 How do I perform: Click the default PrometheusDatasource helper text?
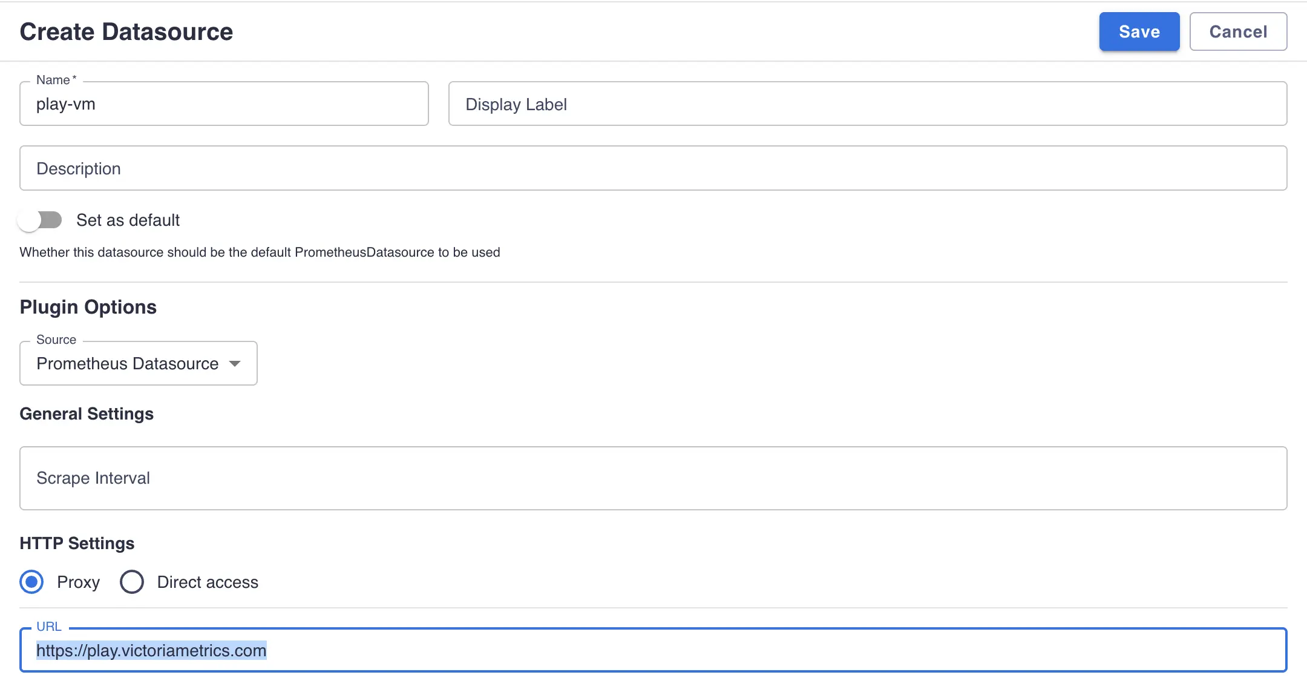coord(260,252)
